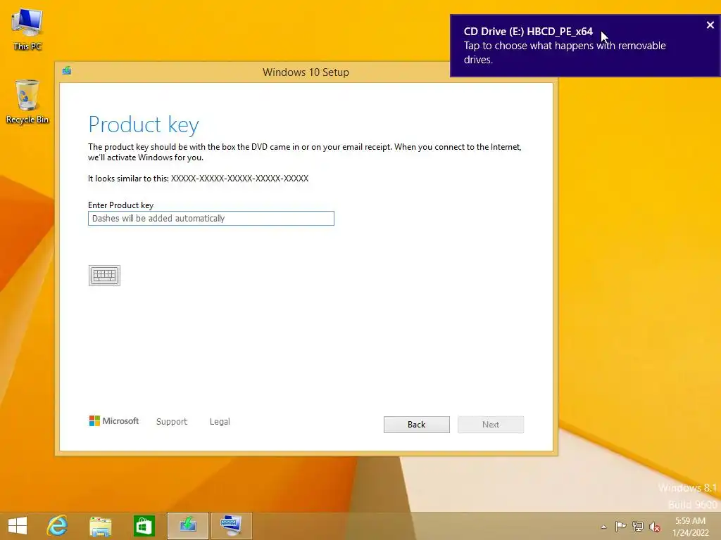
Task: Launch Internet Explorer from taskbar
Action: 57,526
